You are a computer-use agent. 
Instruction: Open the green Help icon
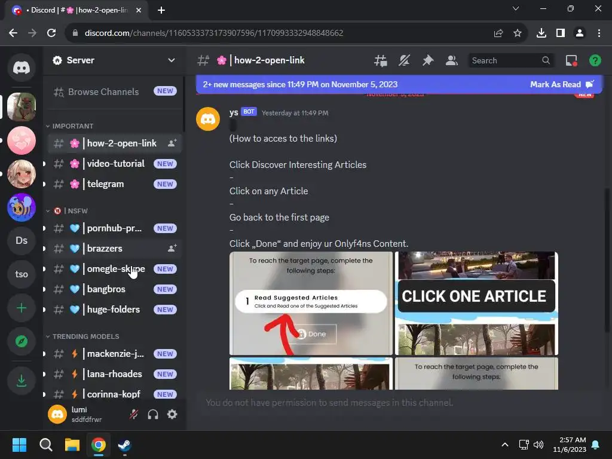click(595, 60)
